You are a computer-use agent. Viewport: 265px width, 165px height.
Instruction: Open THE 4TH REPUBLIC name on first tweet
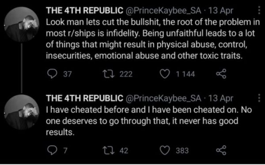click(84, 11)
